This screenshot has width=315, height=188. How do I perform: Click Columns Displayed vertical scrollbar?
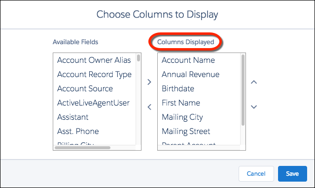coord(243,90)
